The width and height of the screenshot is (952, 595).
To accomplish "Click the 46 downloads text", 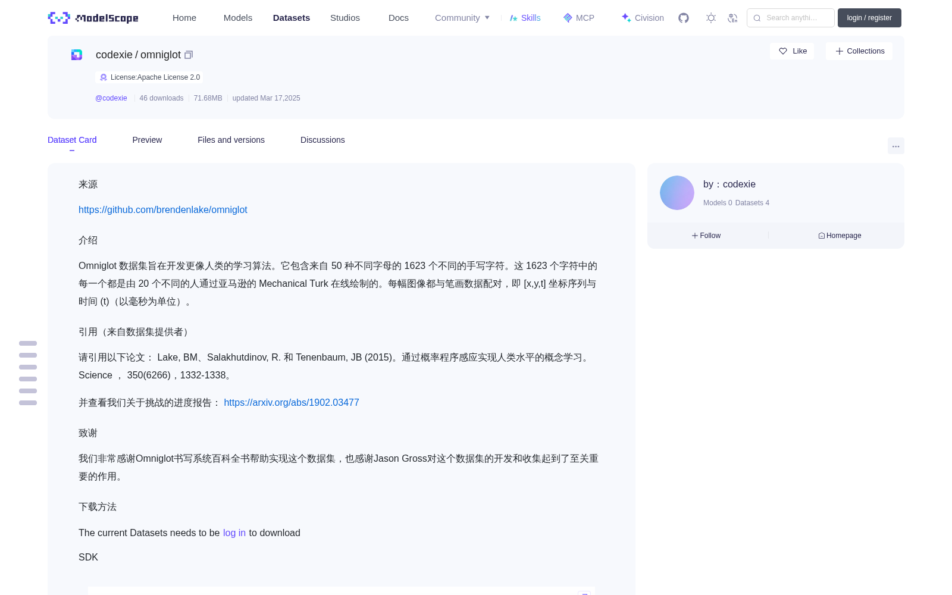I will pyautogui.click(x=161, y=98).
